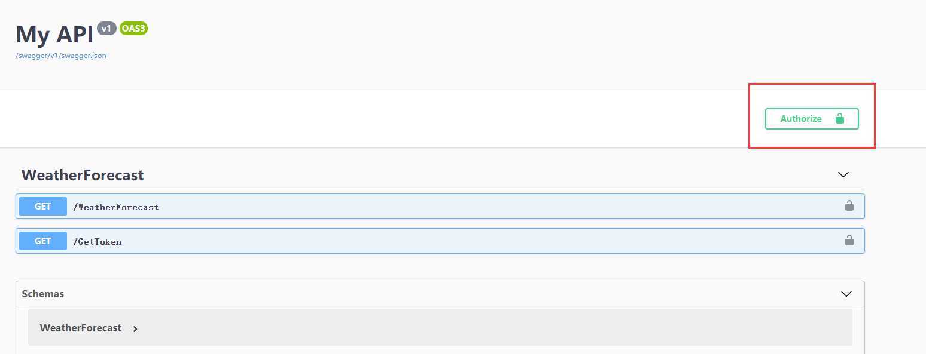926x354 pixels.
Task: Click the GET badge for /WeatherForecast
Action: point(43,207)
